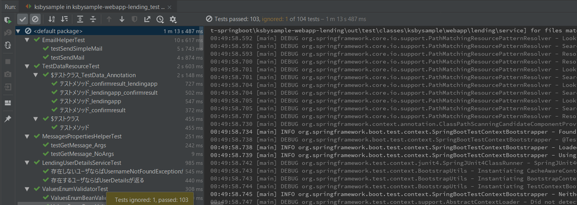Click the 'Tests passed: 103' status text

[237, 19]
